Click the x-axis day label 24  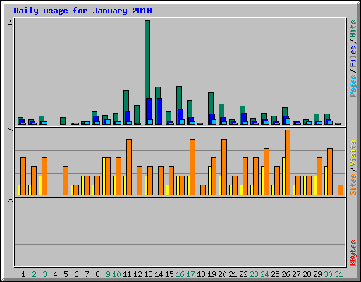click(x=264, y=274)
